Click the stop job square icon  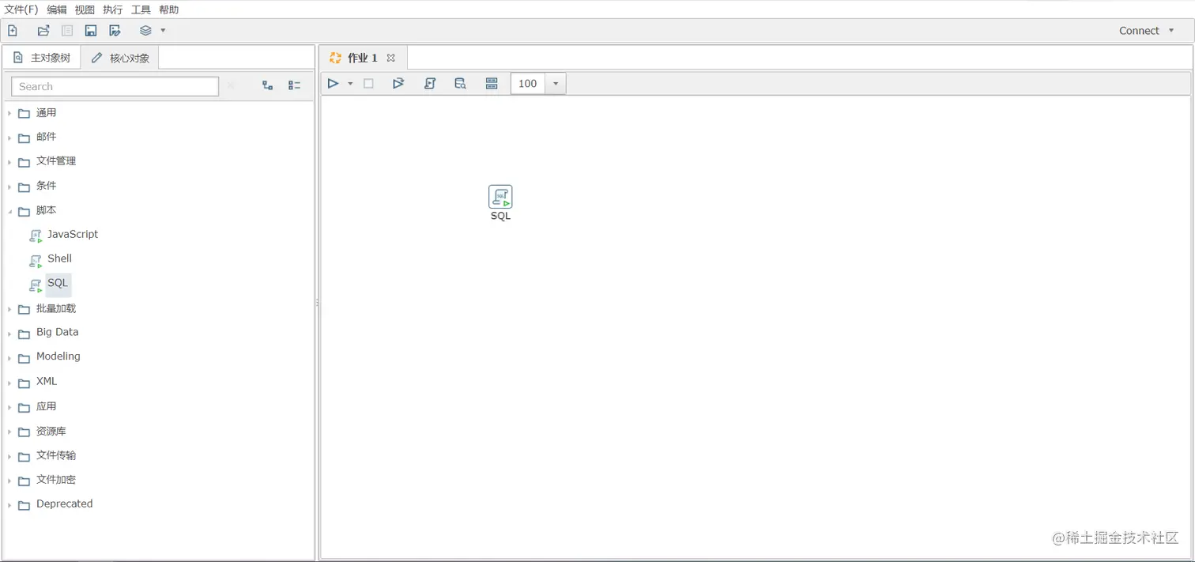(x=368, y=83)
